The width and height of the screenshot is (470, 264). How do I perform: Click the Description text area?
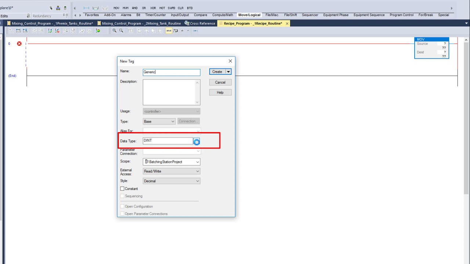(171, 92)
